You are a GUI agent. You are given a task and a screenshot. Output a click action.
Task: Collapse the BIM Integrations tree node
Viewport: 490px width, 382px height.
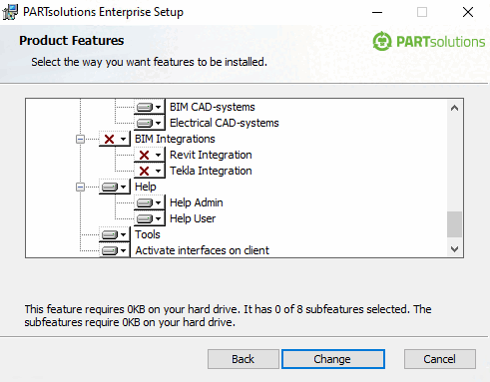coord(80,139)
